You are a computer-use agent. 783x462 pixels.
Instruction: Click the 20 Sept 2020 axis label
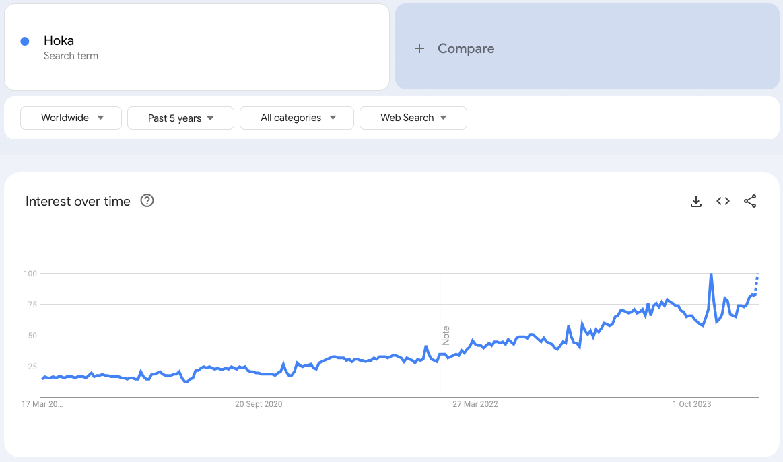coord(259,404)
